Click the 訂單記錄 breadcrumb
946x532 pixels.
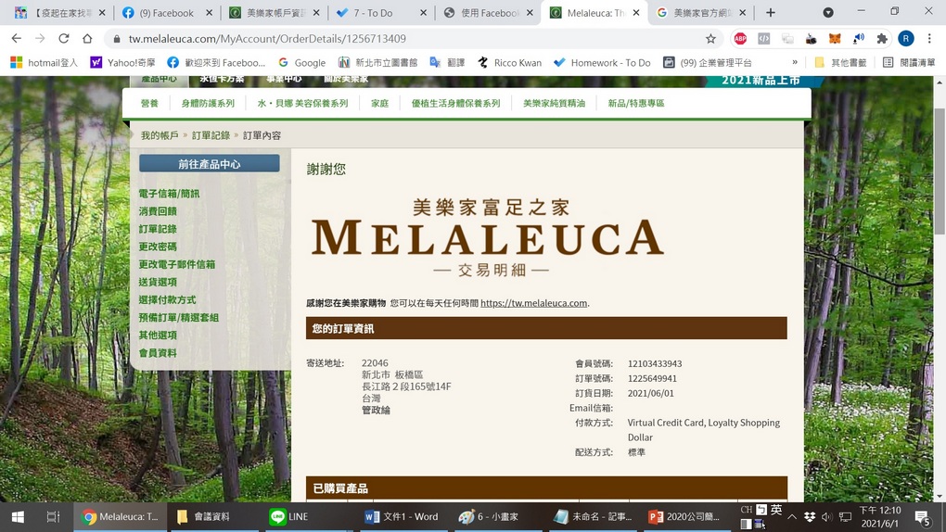click(x=211, y=135)
